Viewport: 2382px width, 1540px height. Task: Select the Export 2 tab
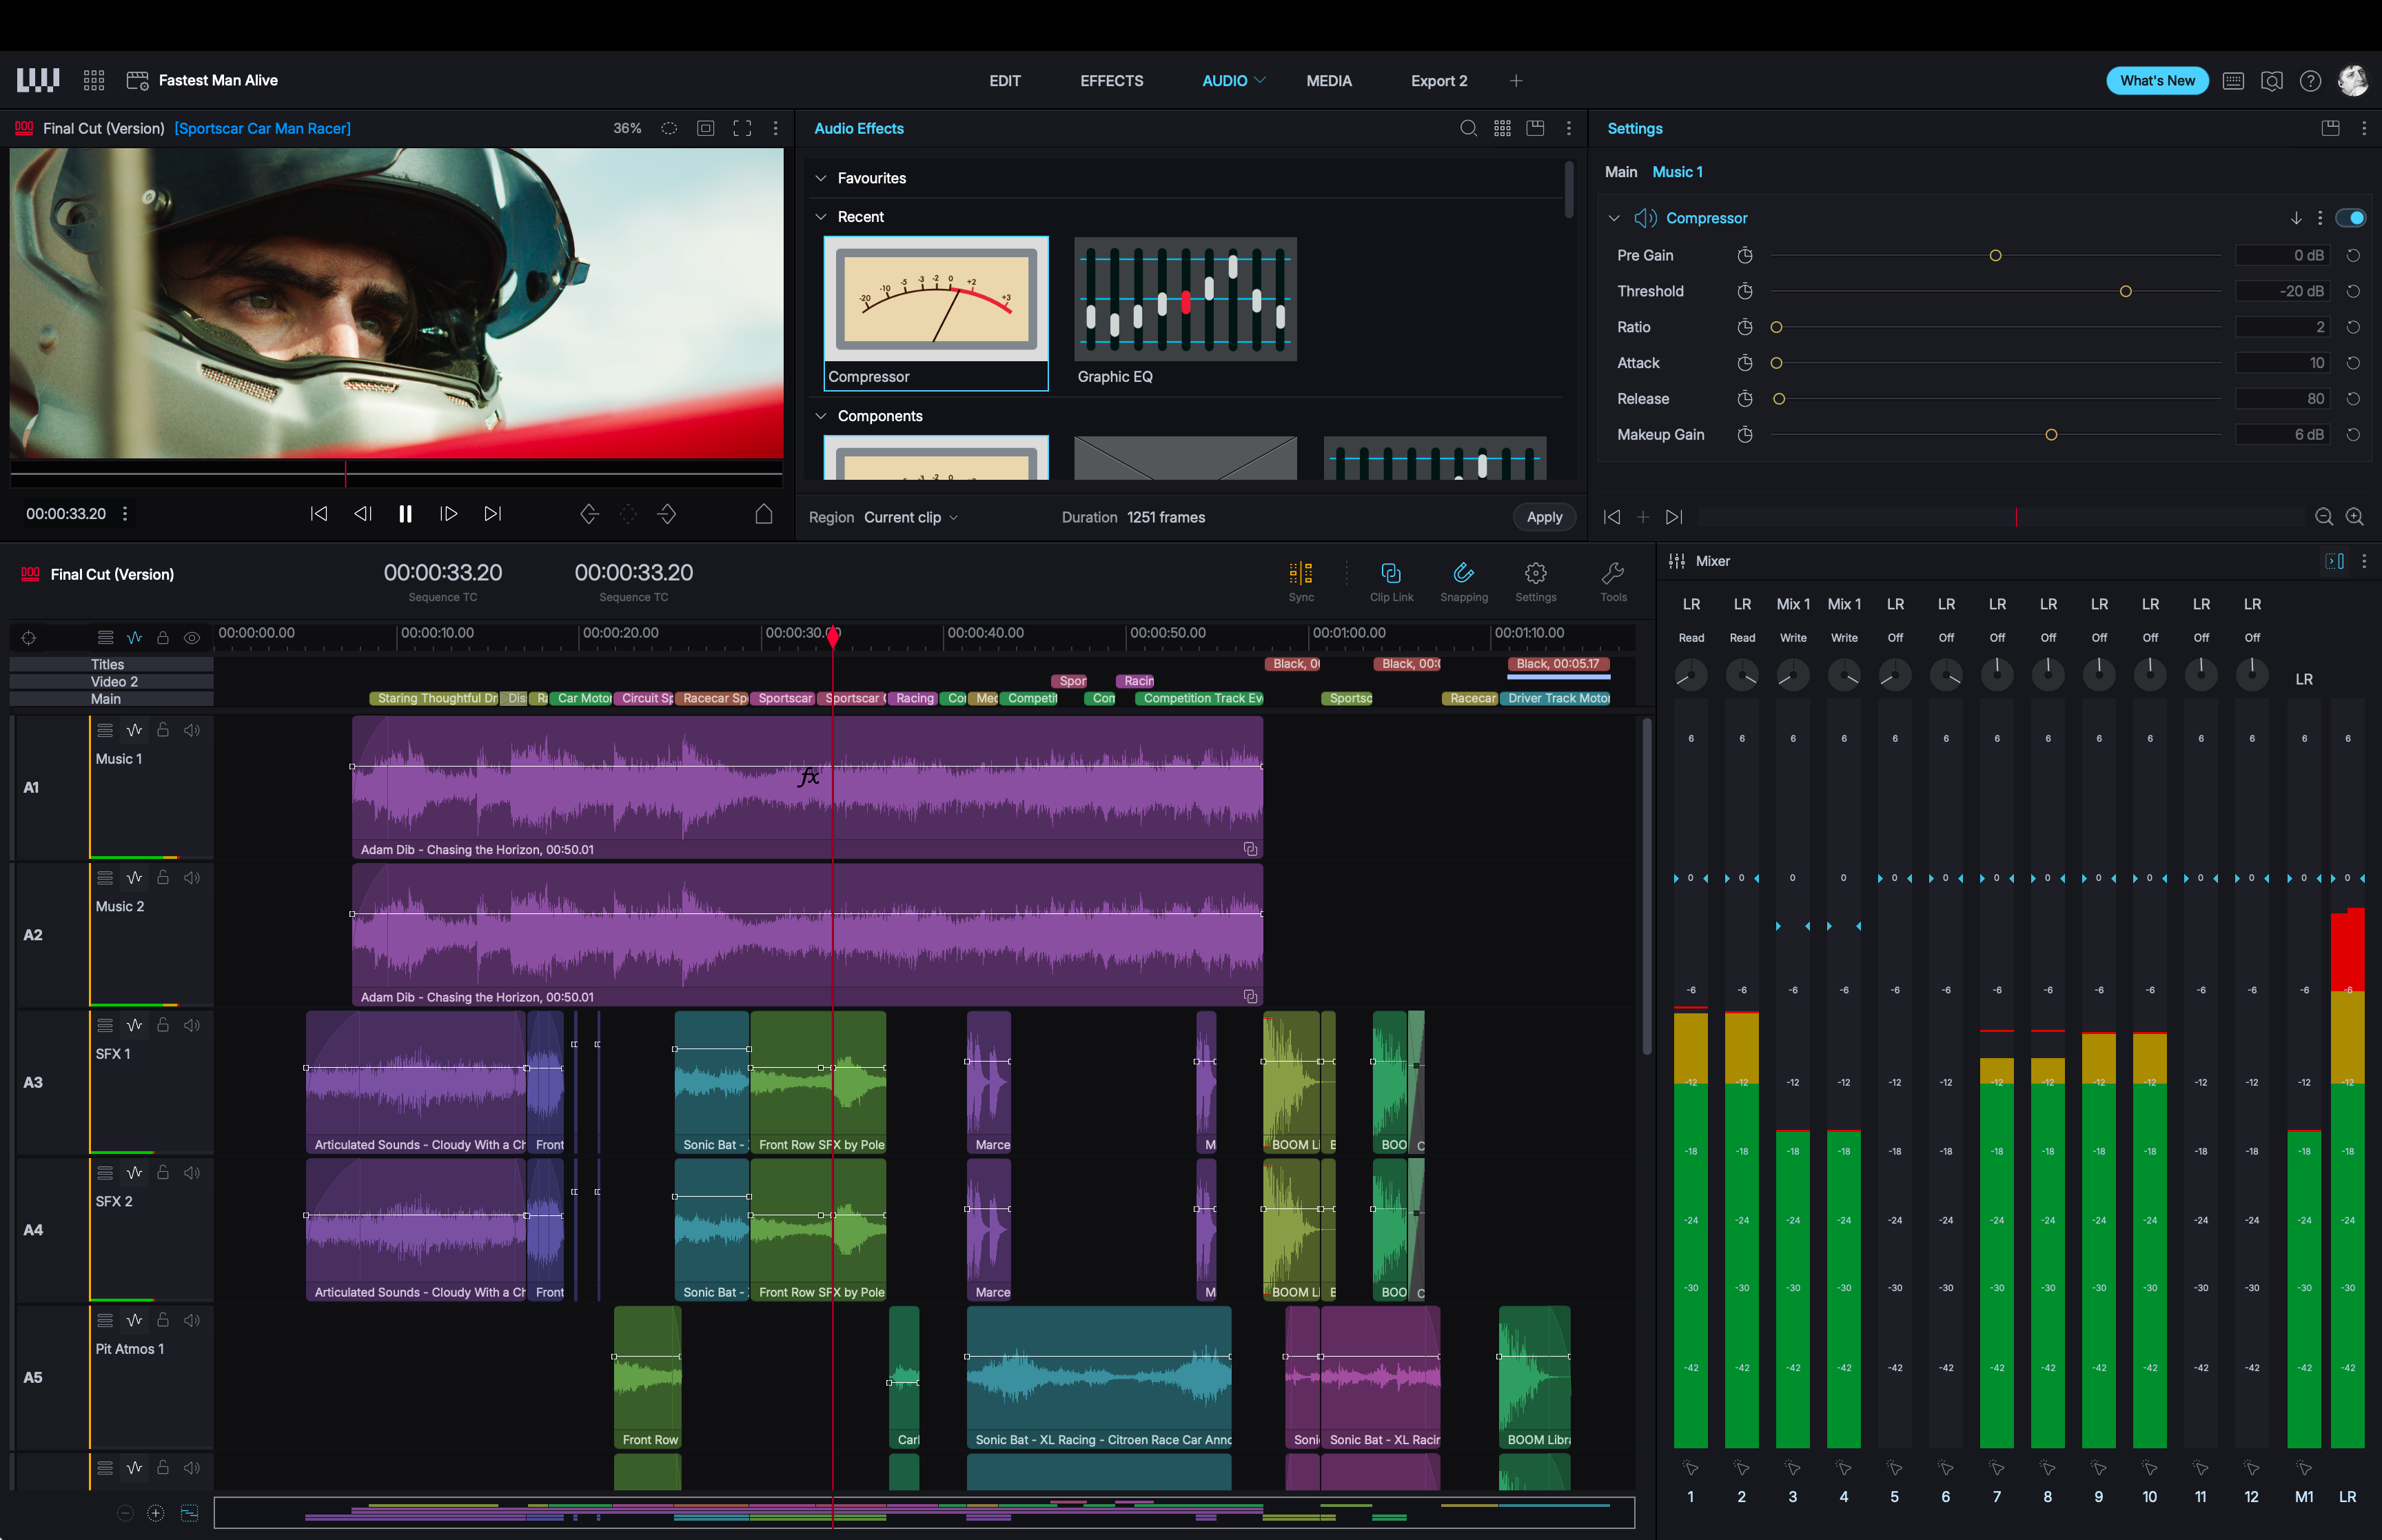1438,81
